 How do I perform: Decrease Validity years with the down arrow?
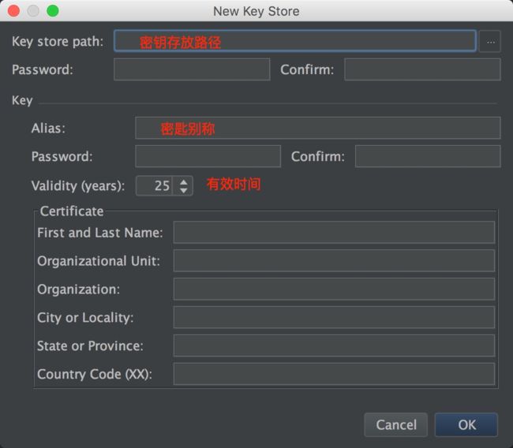184,190
